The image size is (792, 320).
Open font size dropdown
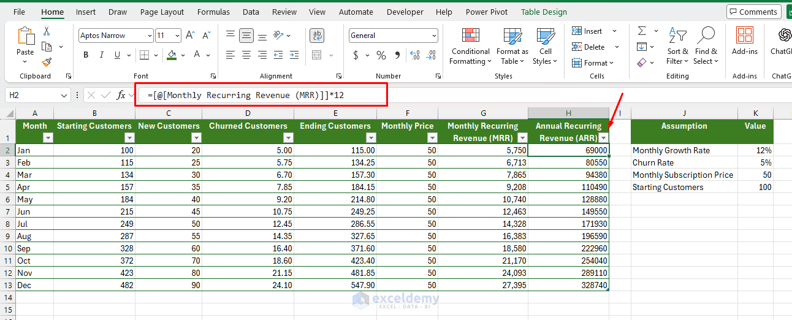point(177,36)
